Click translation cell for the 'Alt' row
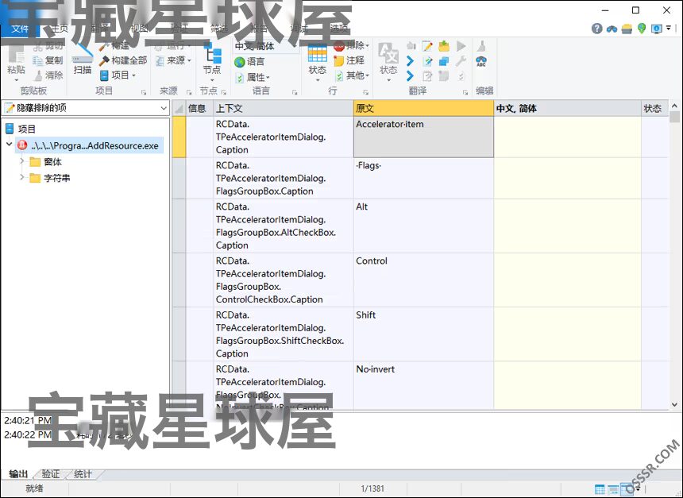Image resolution: width=683 pixels, height=498 pixels. (568, 226)
